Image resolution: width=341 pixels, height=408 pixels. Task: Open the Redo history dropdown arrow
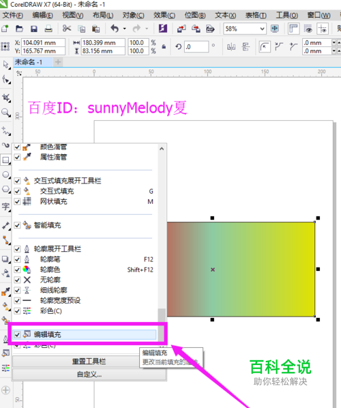click(147, 29)
